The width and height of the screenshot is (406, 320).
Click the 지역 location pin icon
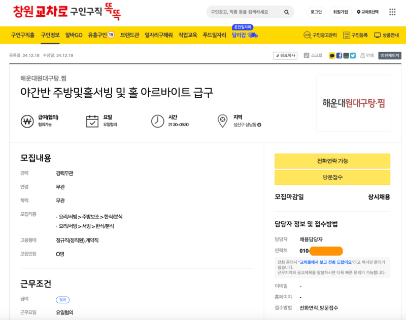[x=222, y=120]
